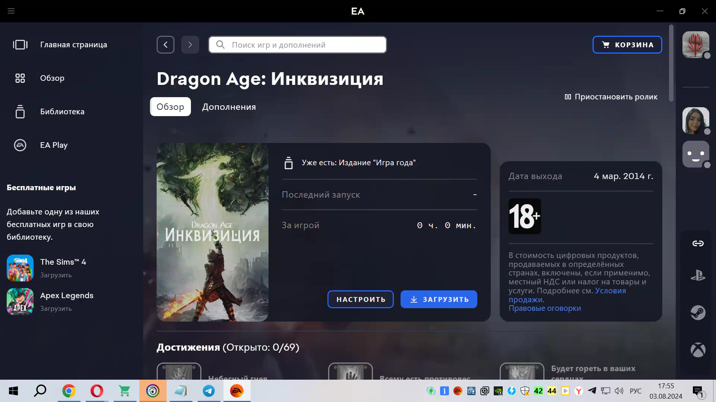Switch to the Дополнения tab
716x402 pixels.
pos(229,107)
